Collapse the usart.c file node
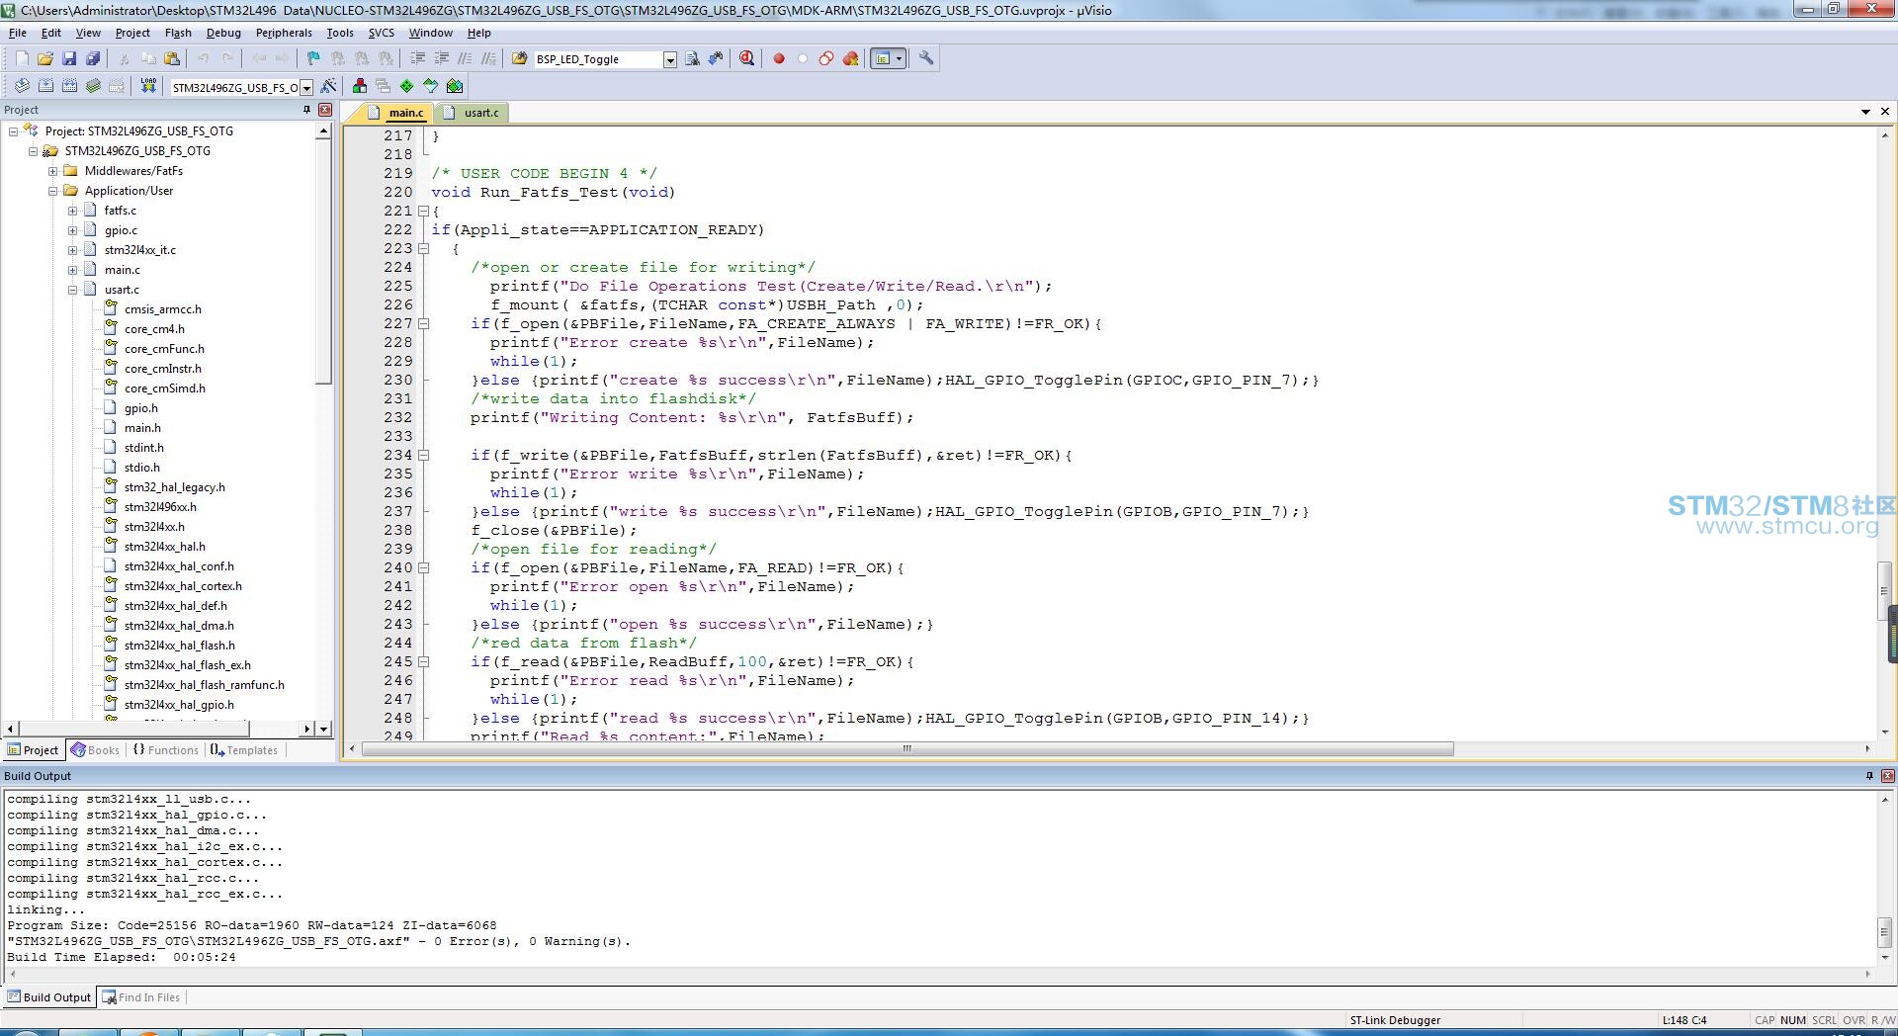Screen dimensions: 1898x1036 pyautogui.click(x=72, y=290)
